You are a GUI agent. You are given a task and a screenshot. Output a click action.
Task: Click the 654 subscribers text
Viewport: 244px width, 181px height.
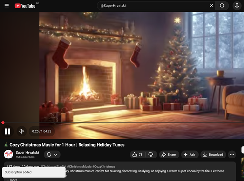point(25,157)
